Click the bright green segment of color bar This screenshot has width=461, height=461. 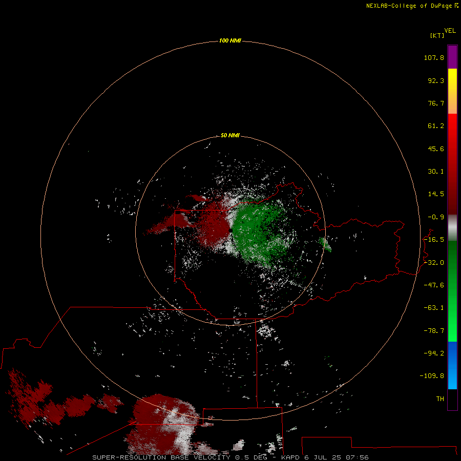click(x=452, y=291)
